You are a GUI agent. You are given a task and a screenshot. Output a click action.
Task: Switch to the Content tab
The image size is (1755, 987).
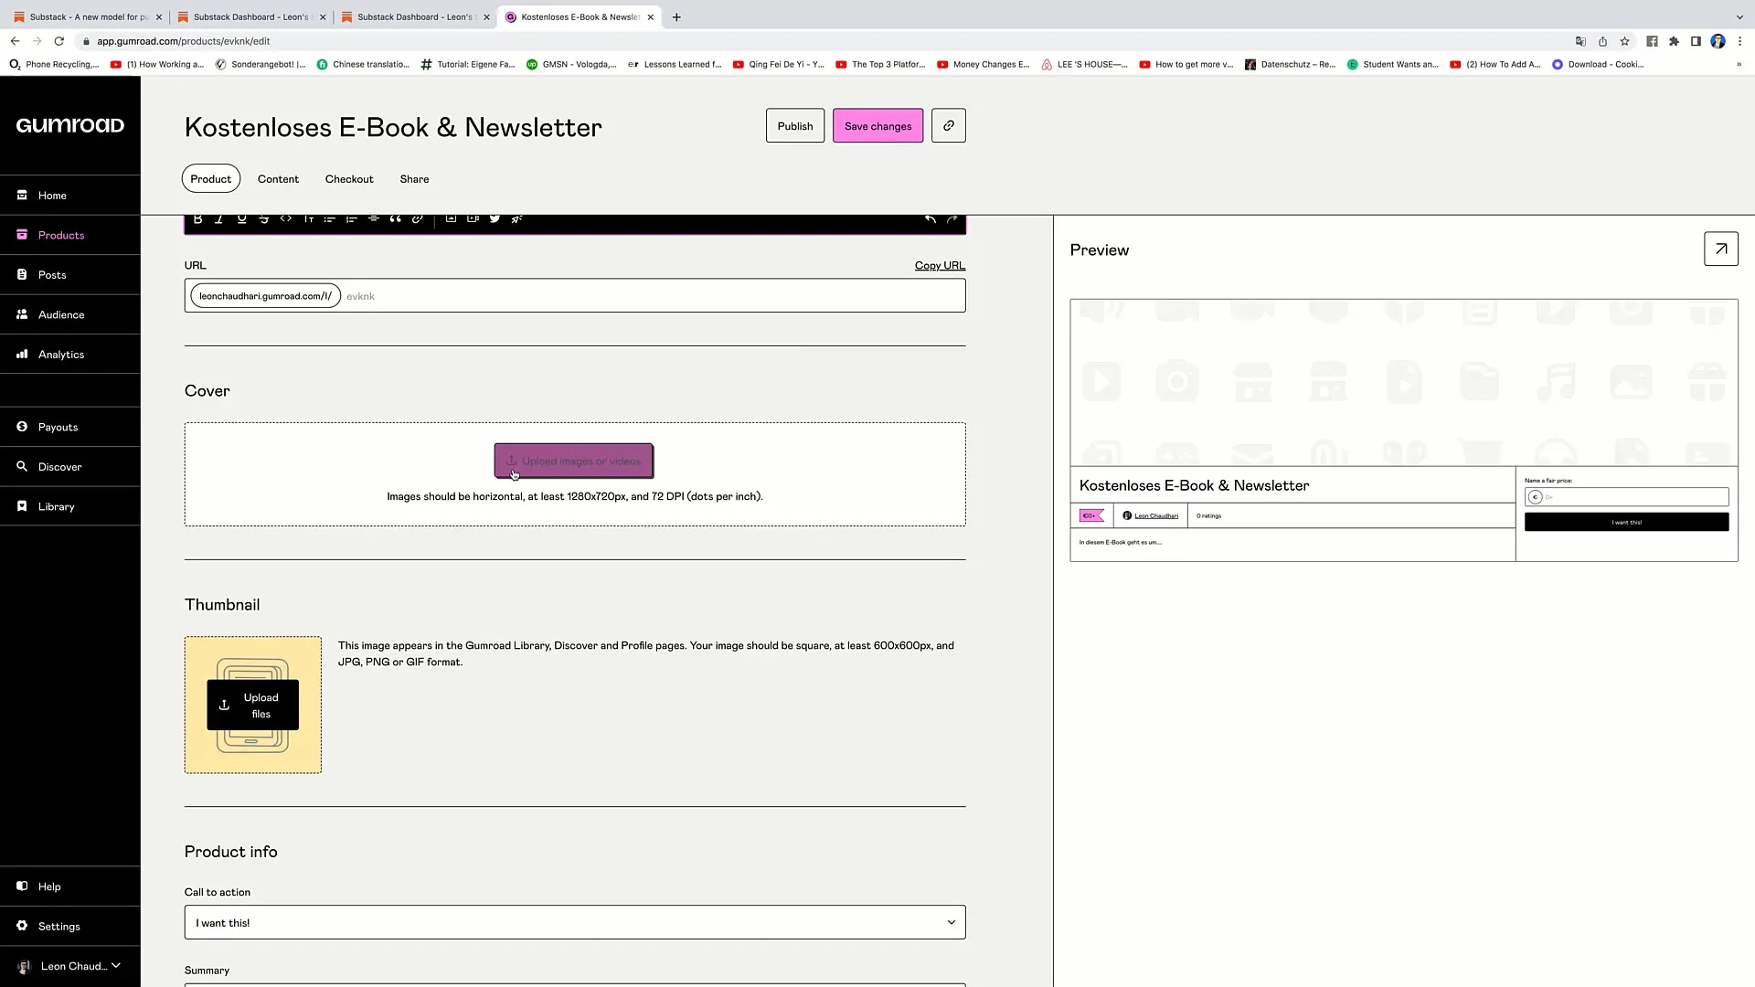278,179
